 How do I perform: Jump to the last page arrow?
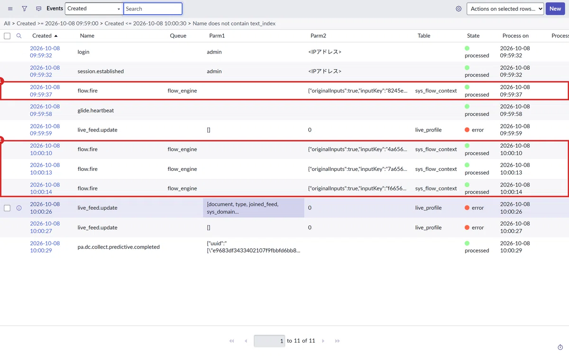[x=338, y=341]
